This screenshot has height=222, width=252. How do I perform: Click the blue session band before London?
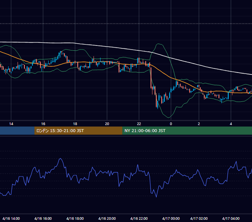[x=17, y=131]
